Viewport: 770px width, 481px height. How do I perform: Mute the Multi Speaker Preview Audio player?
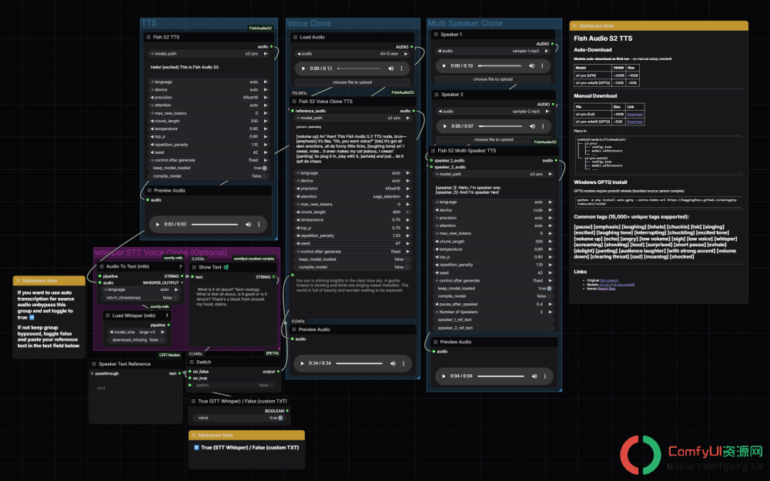point(534,376)
